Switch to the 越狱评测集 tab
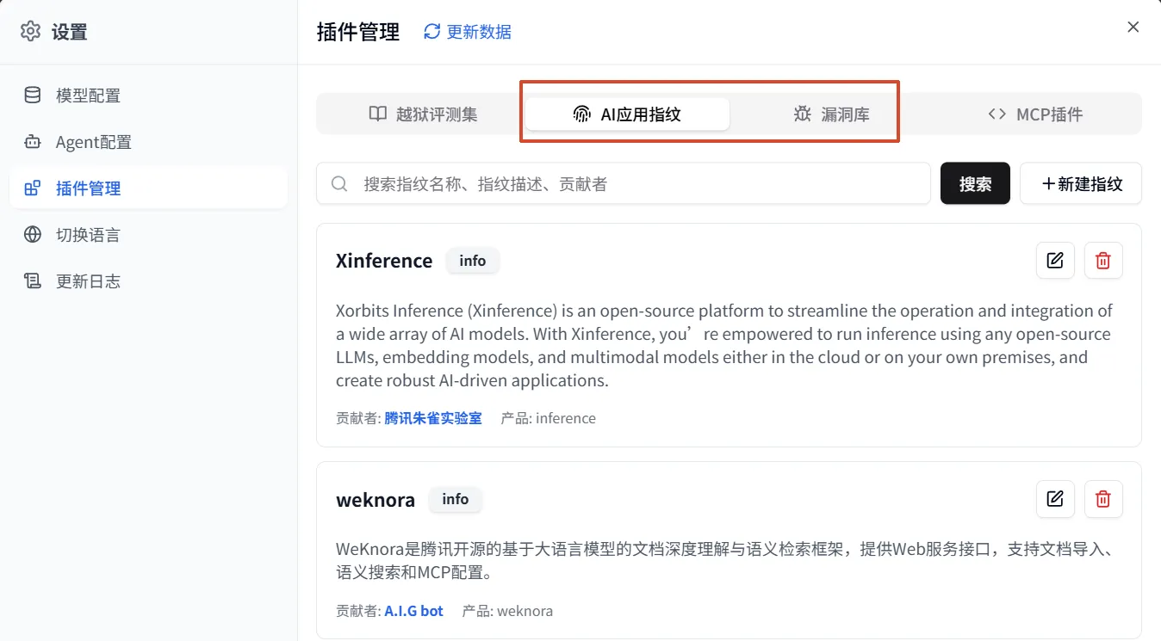Image resolution: width=1161 pixels, height=641 pixels. pos(422,114)
